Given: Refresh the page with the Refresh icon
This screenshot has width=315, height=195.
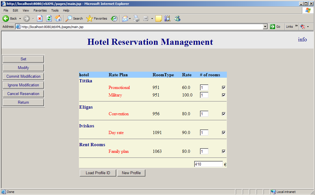Looking at the screenshot, I should (49, 18).
